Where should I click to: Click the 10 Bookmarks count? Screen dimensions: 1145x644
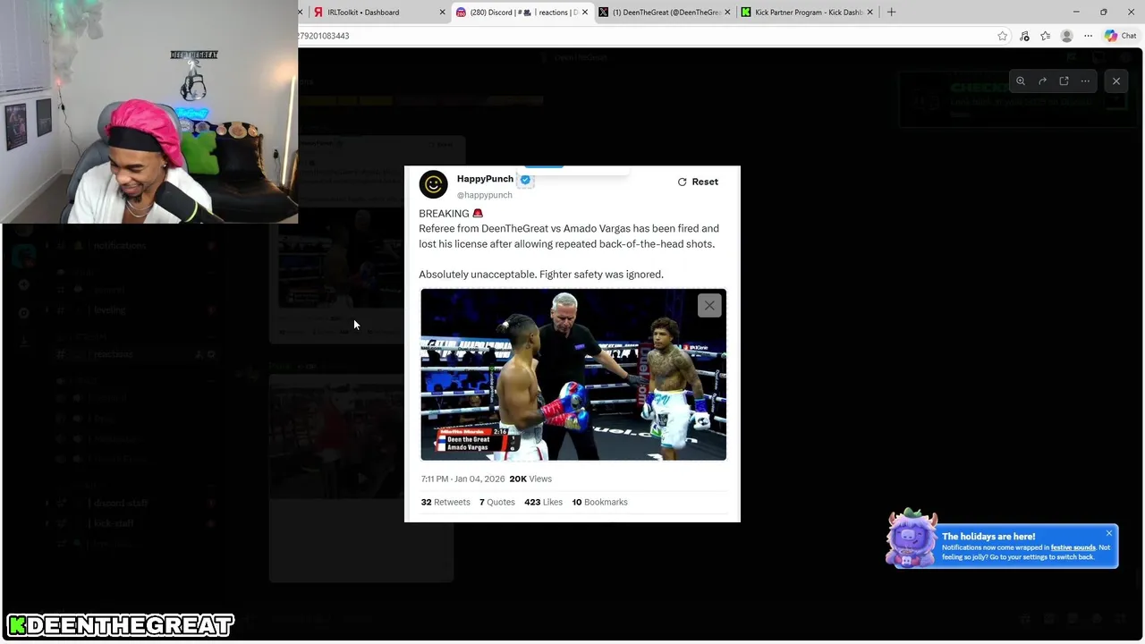(599, 502)
